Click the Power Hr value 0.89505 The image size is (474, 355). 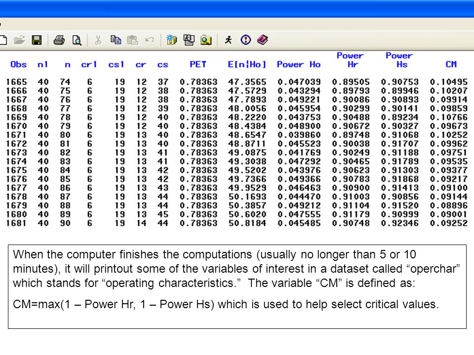coord(351,82)
